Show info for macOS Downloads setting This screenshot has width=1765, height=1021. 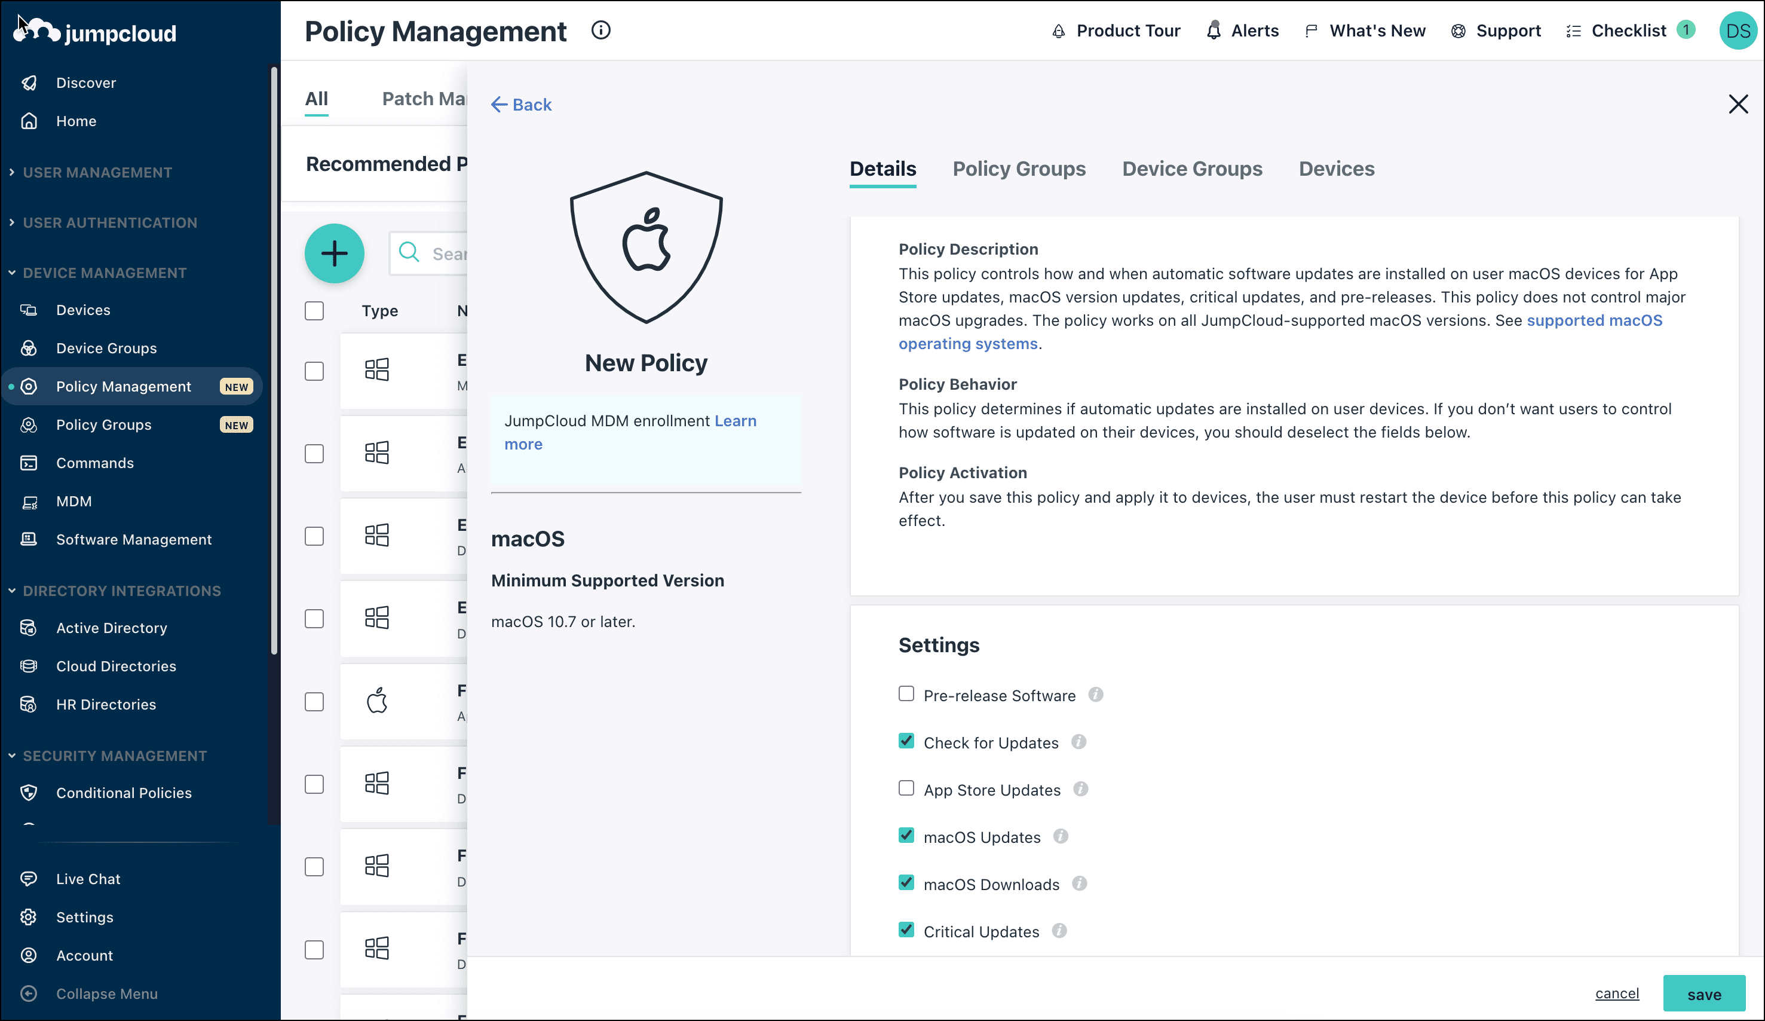click(1079, 884)
